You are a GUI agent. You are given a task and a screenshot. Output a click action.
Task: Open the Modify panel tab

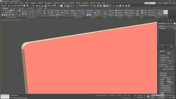pos(162,21)
